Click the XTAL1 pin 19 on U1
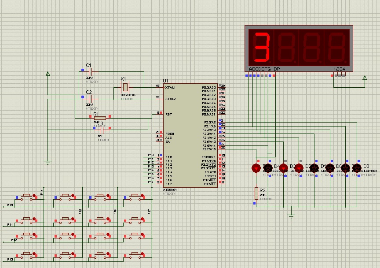Screen dimensions: 380x268 (159, 86)
